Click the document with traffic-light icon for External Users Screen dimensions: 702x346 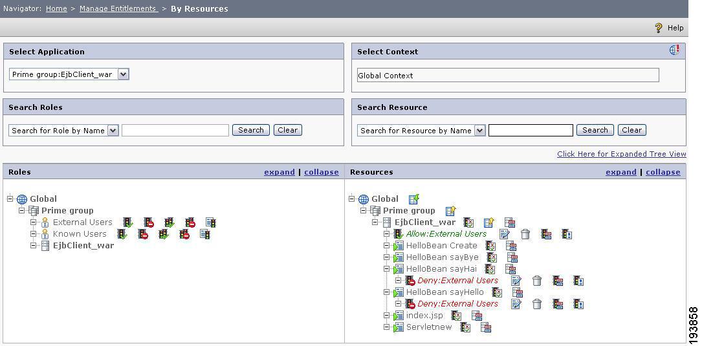[x=211, y=222]
